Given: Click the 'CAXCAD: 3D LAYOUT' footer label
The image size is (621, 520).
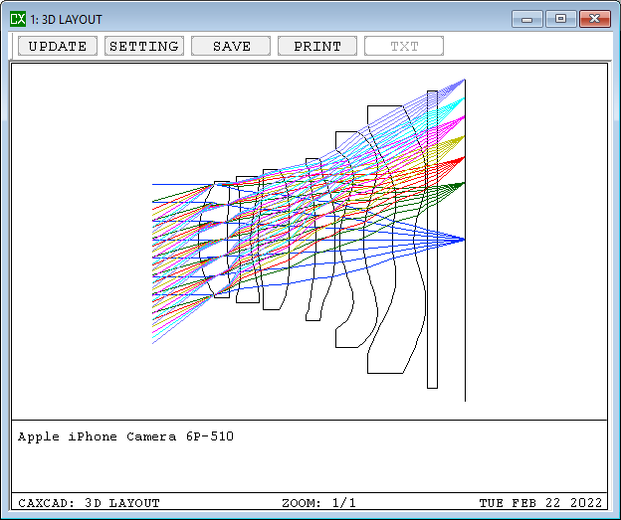Looking at the screenshot, I should tap(89, 503).
